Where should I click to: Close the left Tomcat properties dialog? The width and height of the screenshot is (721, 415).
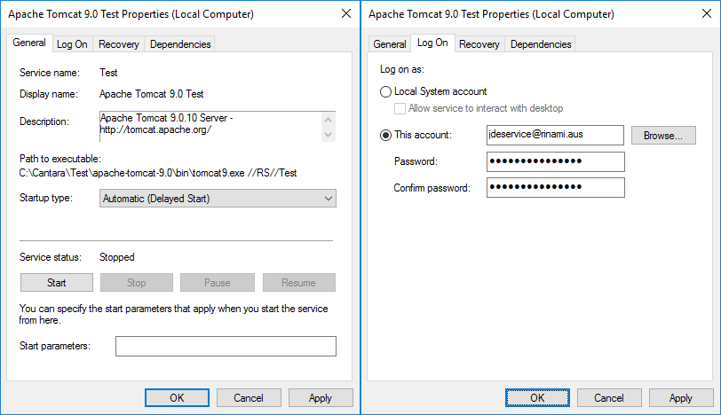(x=345, y=14)
